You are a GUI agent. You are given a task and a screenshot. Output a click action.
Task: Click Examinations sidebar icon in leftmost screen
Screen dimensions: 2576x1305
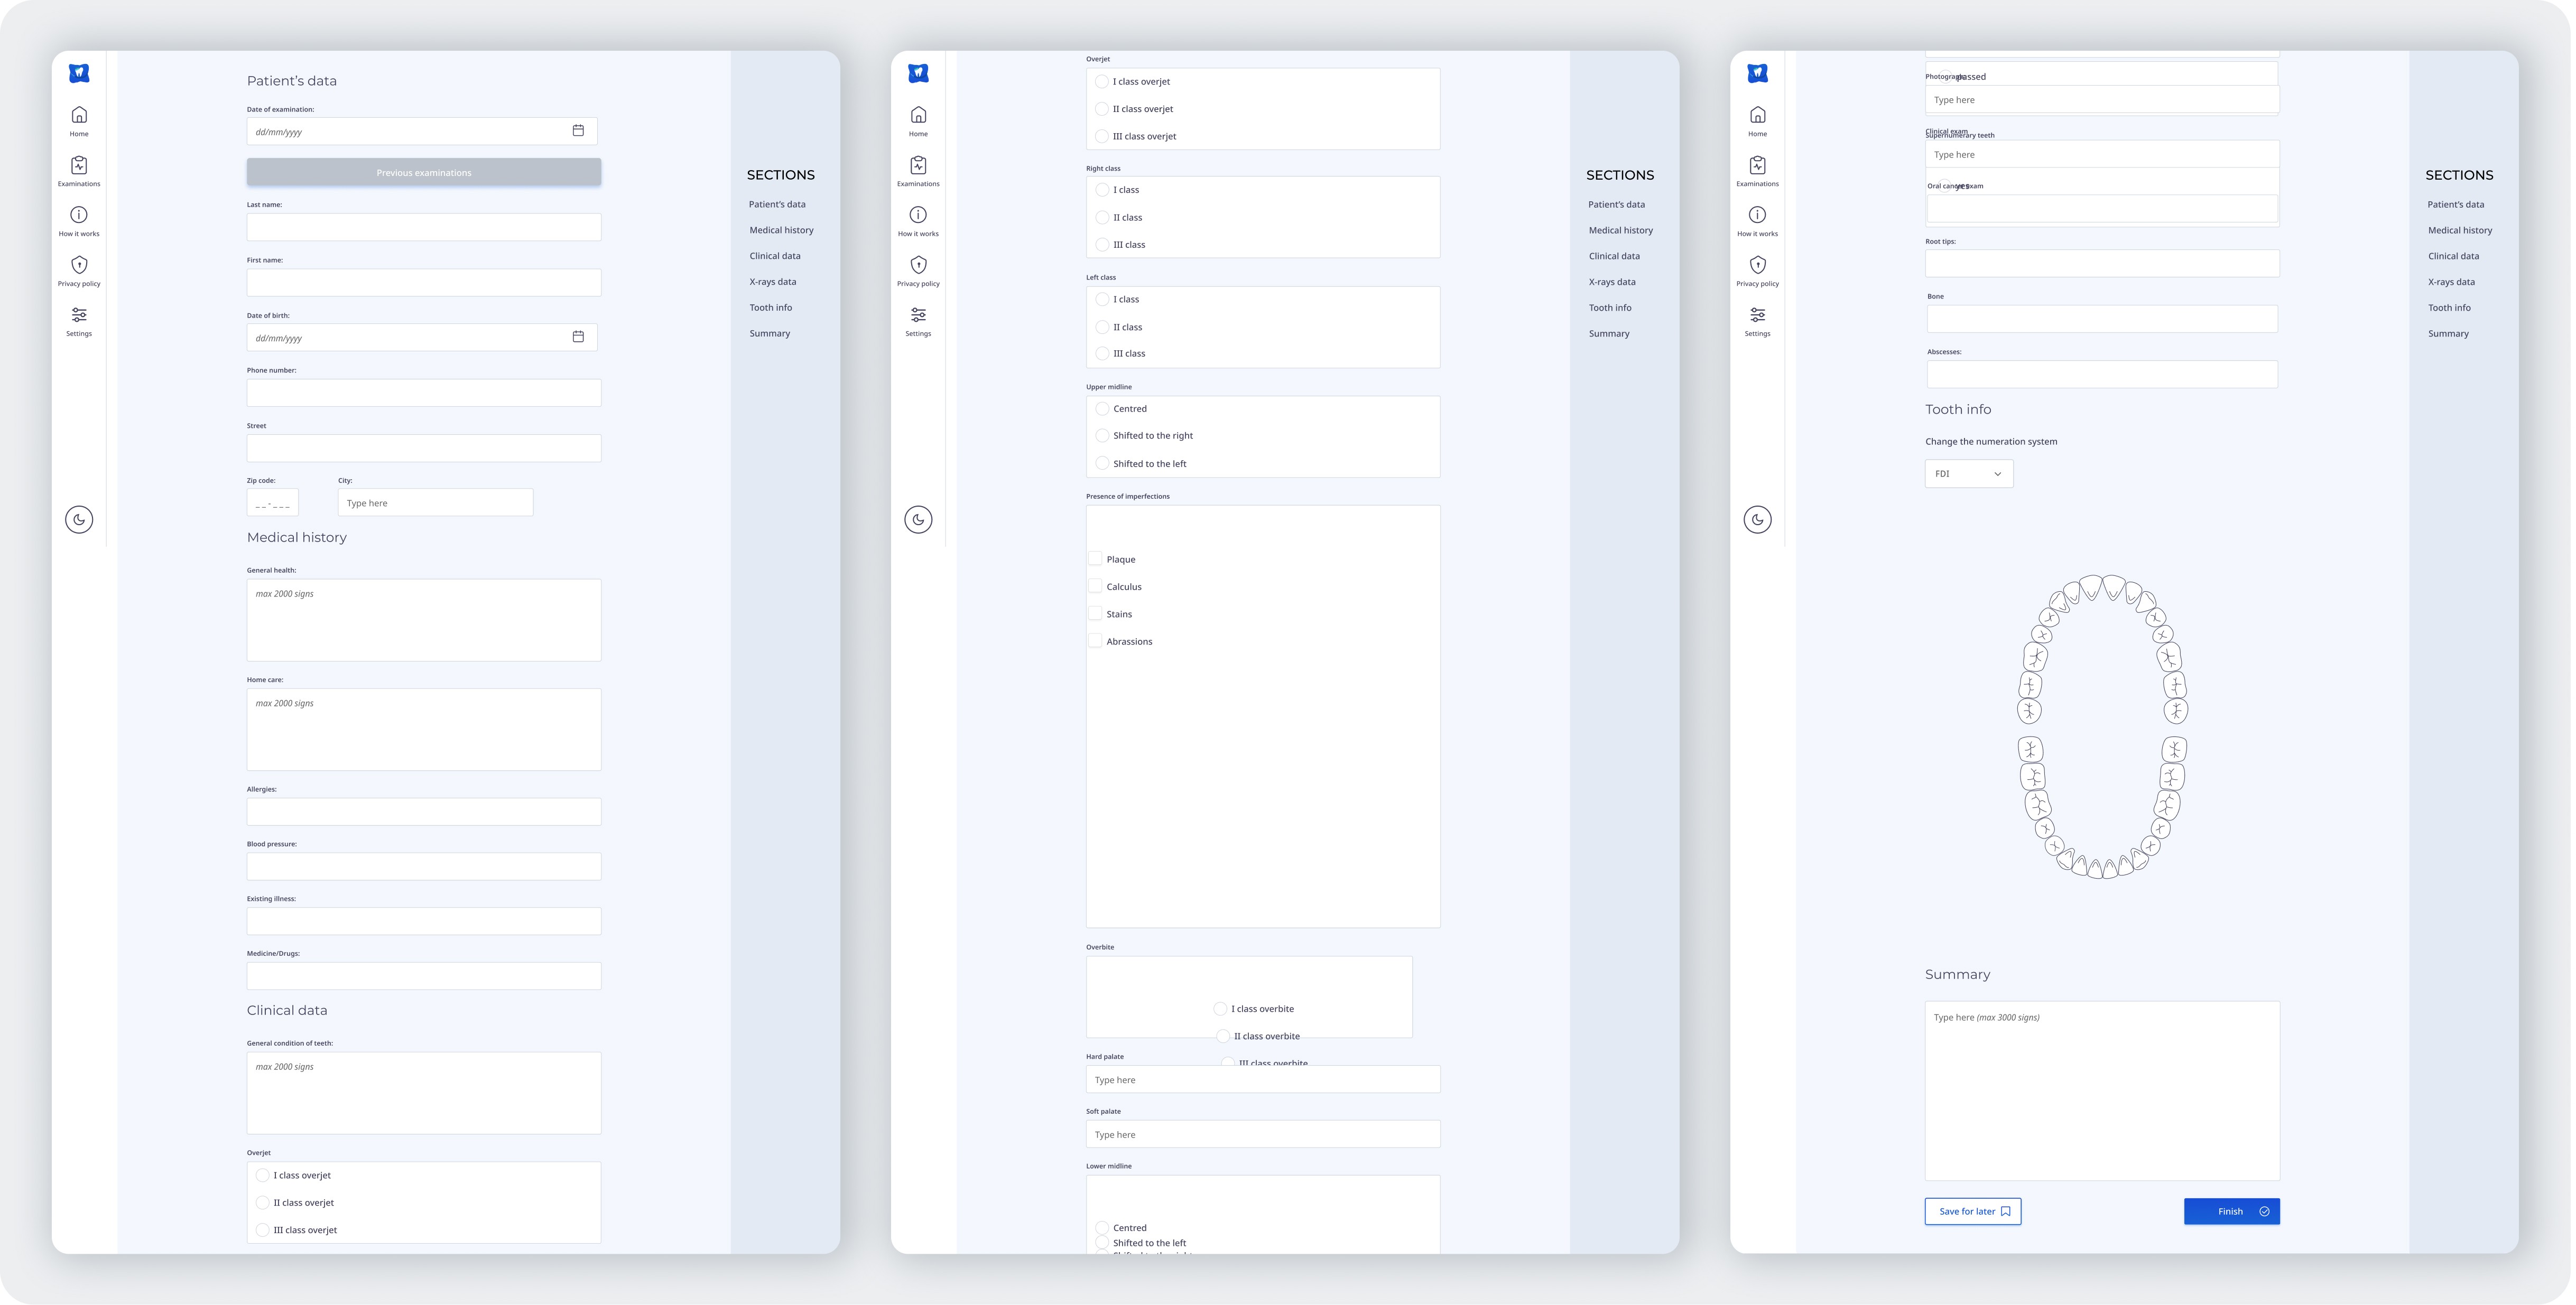(79, 166)
